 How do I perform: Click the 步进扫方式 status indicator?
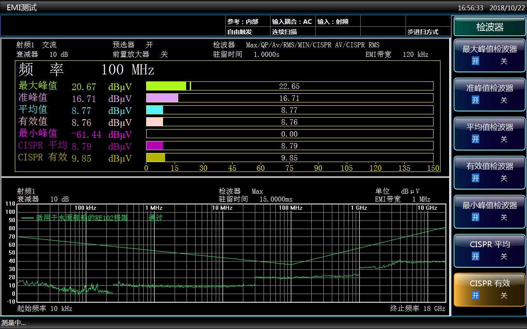[x=423, y=32]
